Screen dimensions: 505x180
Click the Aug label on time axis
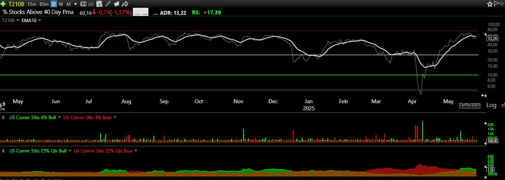click(126, 101)
